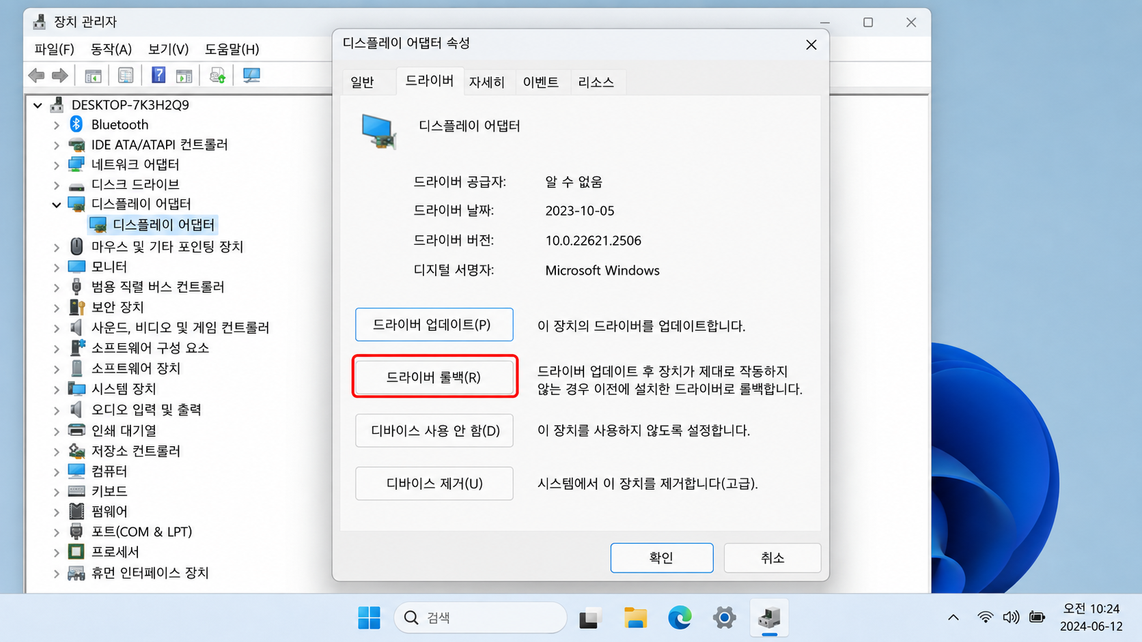Open the 보기(V) menu
The height and width of the screenshot is (642, 1142).
[x=168, y=49]
